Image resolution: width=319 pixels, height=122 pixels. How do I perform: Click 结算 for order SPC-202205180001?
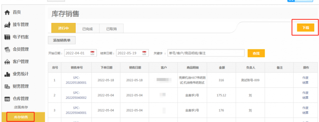coord(305,82)
